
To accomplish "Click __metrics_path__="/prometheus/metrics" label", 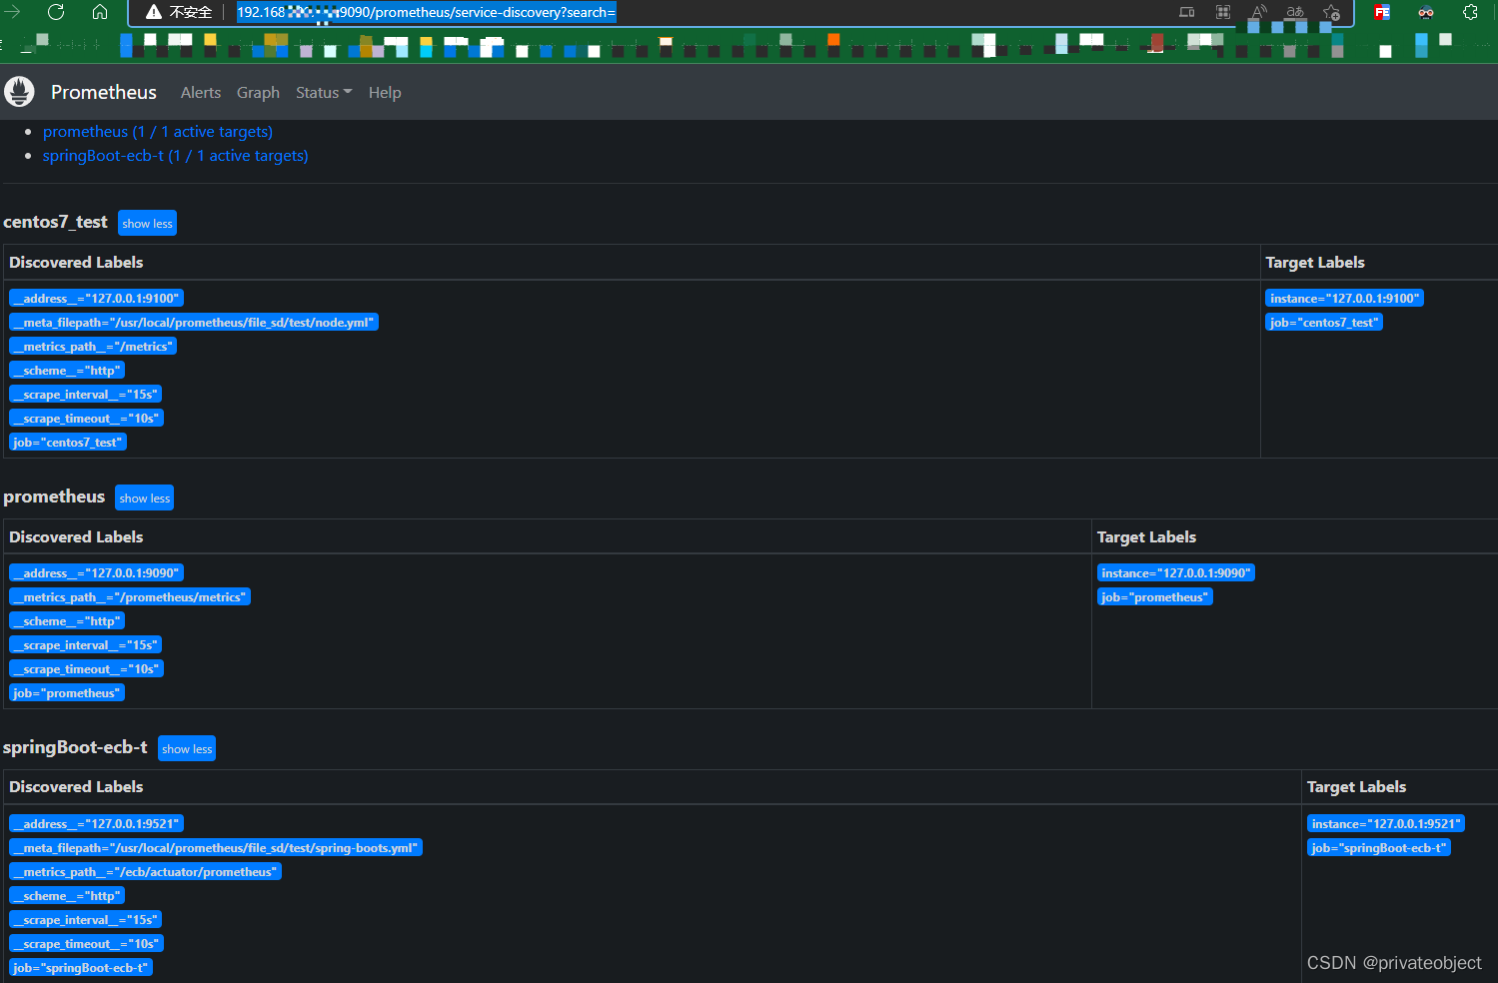I will pos(130,596).
